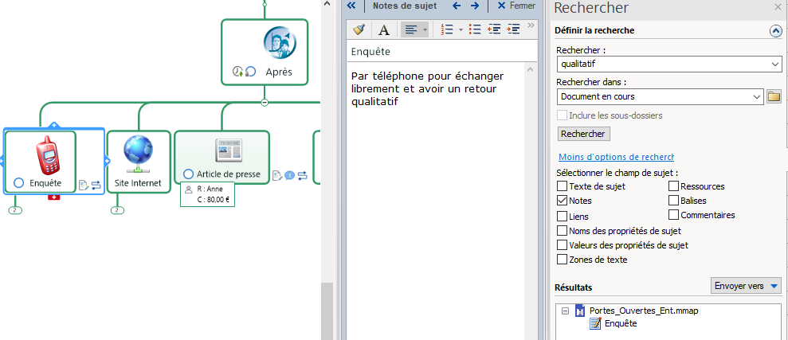This screenshot has width=788, height=340.
Task: Tick the 'Commentaires' checkbox
Action: click(x=674, y=215)
